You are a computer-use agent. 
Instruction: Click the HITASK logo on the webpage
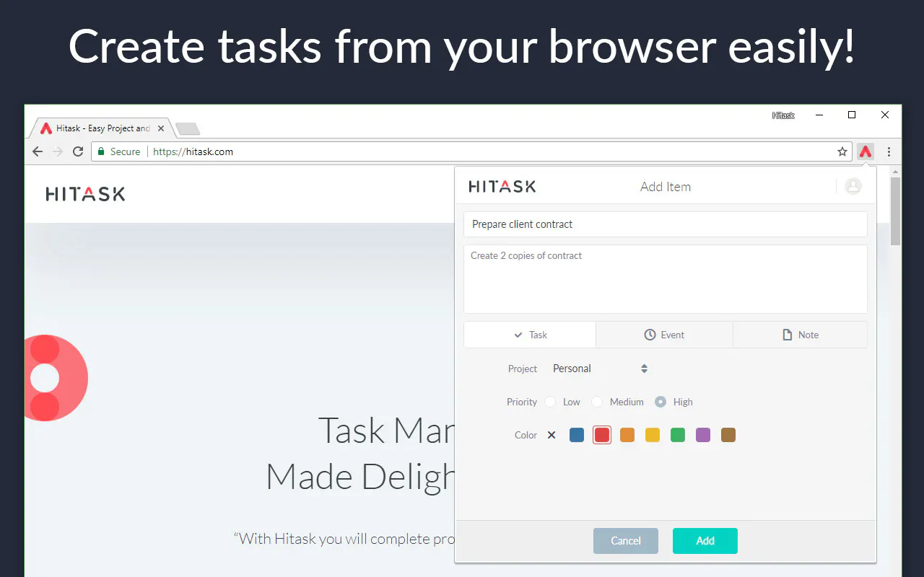[85, 193]
